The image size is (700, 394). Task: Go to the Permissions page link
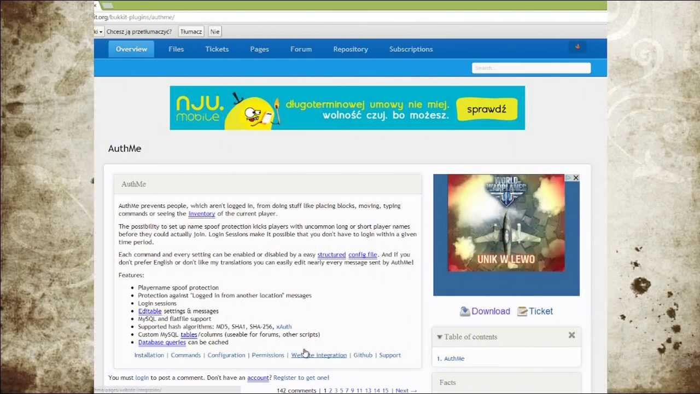pos(268,355)
